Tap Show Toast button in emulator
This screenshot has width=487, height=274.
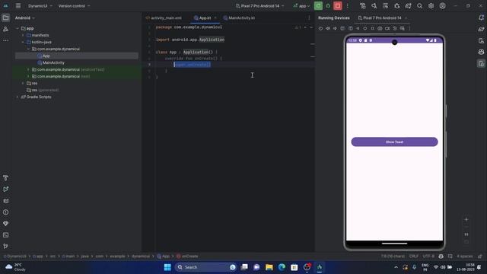pyautogui.click(x=394, y=142)
